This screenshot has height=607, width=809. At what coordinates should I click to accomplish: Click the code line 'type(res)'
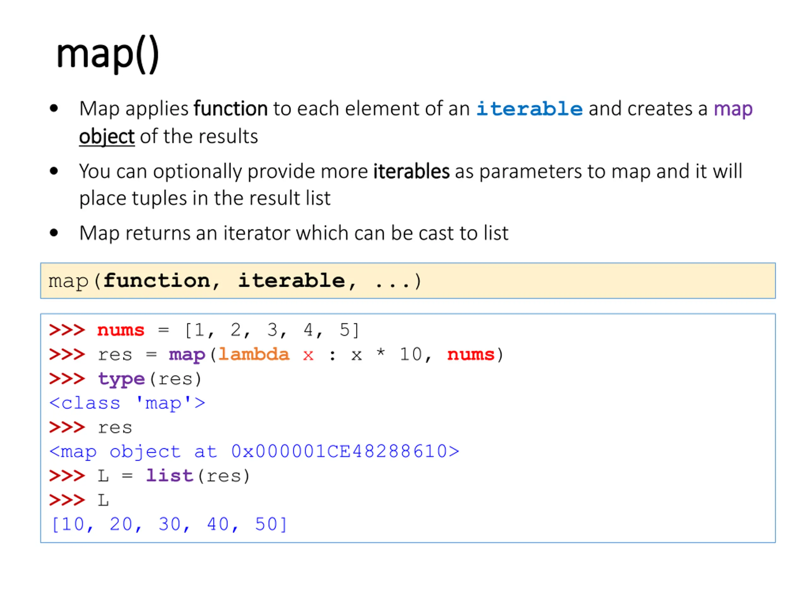[125, 379]
